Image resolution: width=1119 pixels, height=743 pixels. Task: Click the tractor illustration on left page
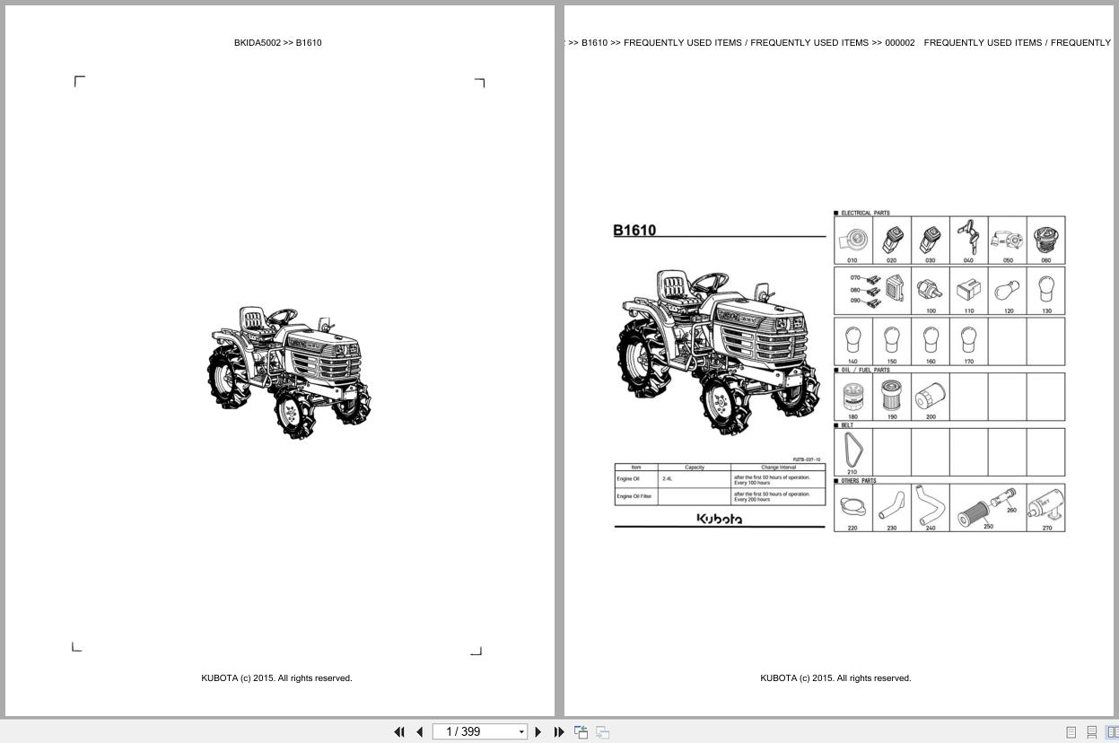(289, 372)
